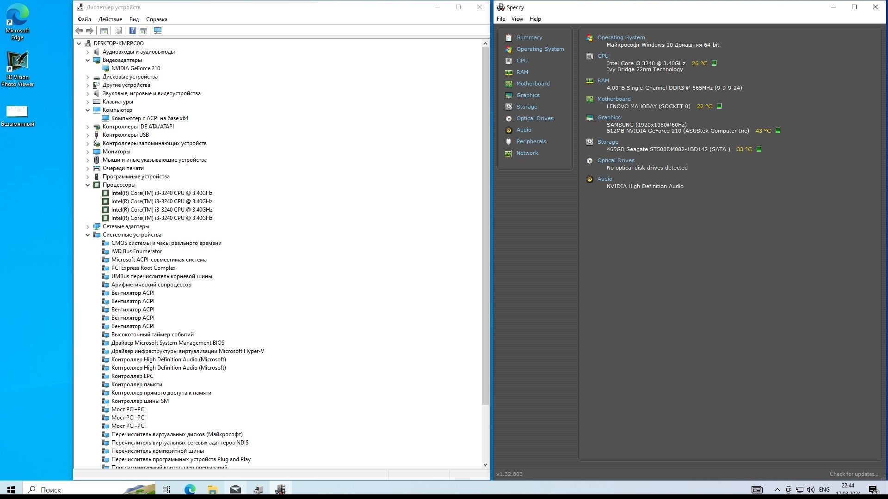This screenshot has width=888, height=499.
Task: Click Graphics temperature green indicator 43 °C
Action: point(778,131)
